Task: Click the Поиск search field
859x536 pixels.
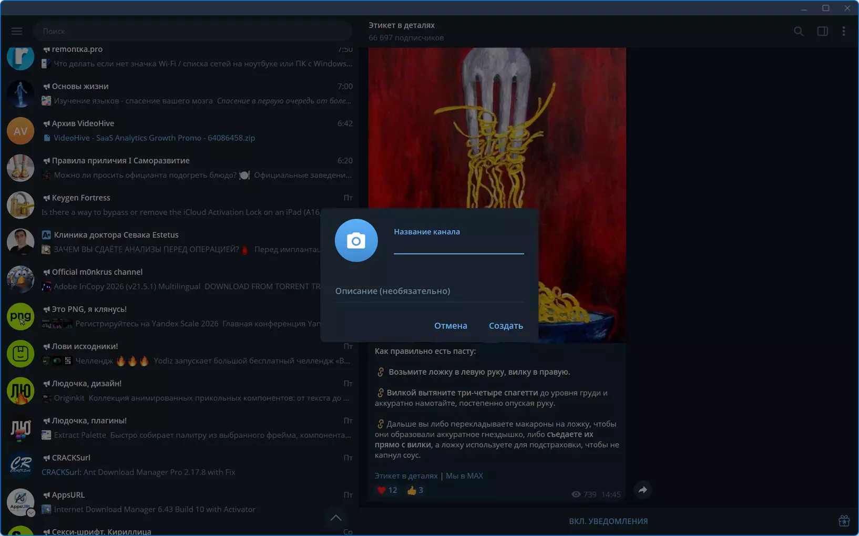Action: click(x=192, y=31)
